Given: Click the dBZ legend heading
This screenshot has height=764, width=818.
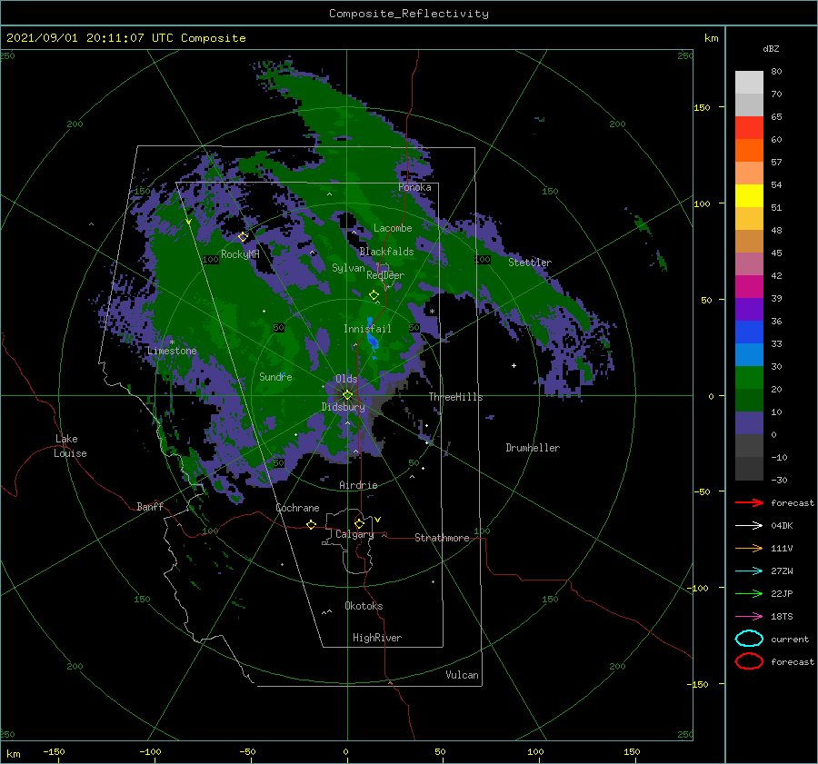Looking at the screenshot, I should click(x=771, y=48).
